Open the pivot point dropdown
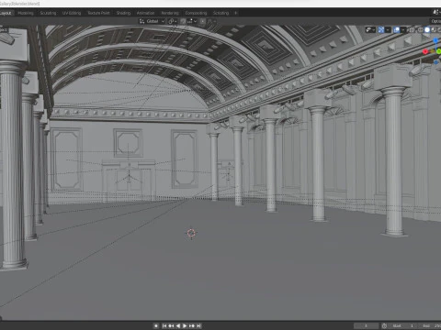 [x=173, y=21]
